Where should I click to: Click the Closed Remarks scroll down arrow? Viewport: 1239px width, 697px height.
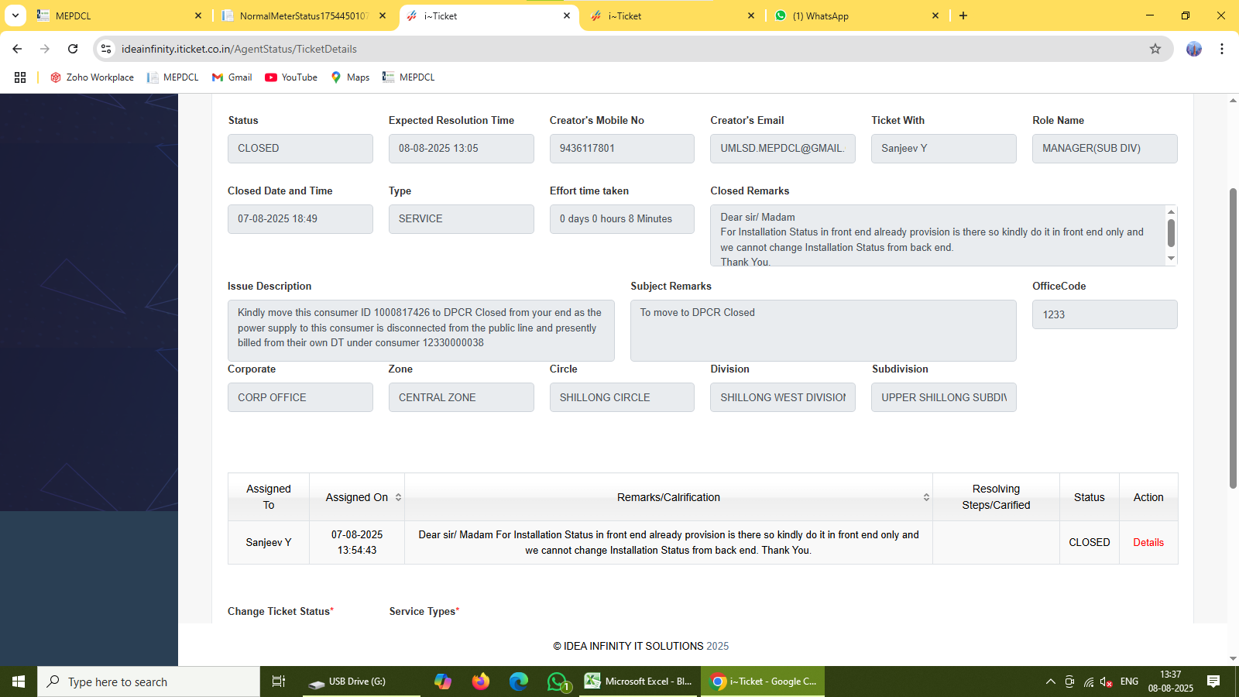(1171, 259)
